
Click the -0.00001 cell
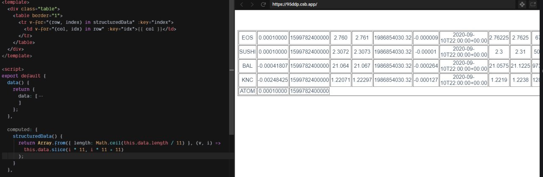click(x=426, y=52)
